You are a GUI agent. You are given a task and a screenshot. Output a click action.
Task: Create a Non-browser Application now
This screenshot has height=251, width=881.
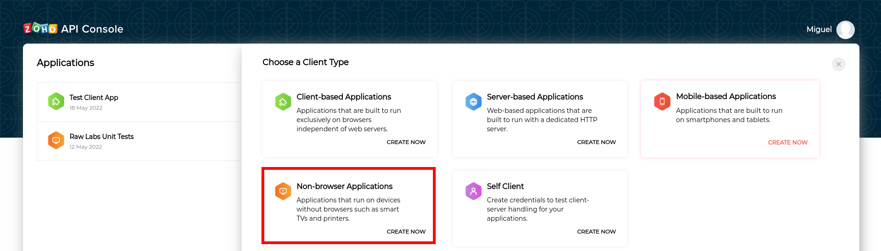(x=406, y=232)
